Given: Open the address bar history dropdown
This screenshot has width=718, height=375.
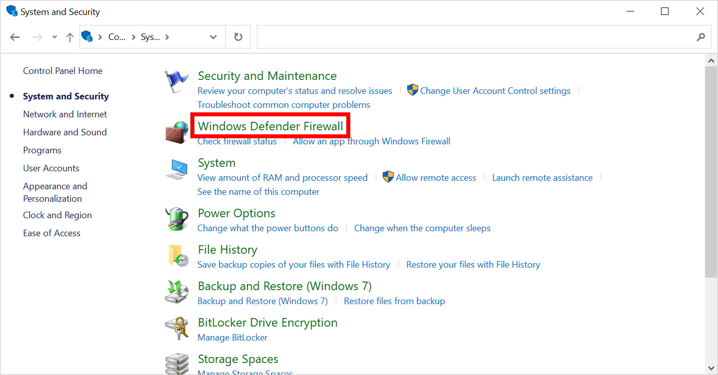Looking at the screenshot, I should 213,37.
